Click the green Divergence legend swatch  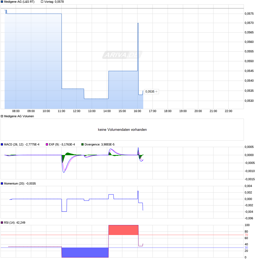82,144
